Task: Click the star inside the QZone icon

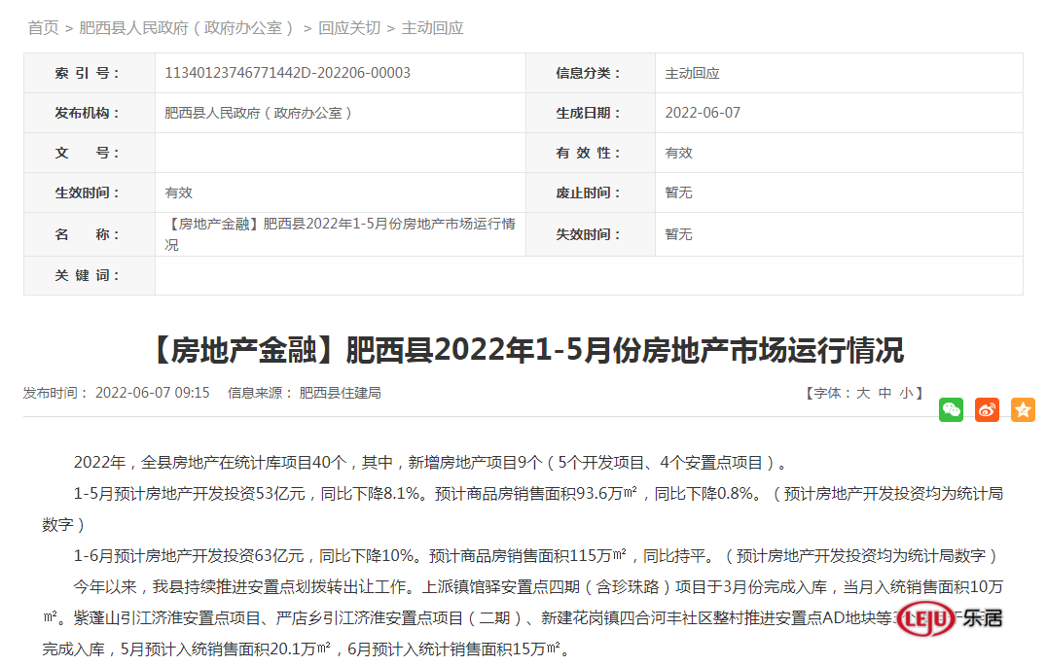Action: [1023, 409]
